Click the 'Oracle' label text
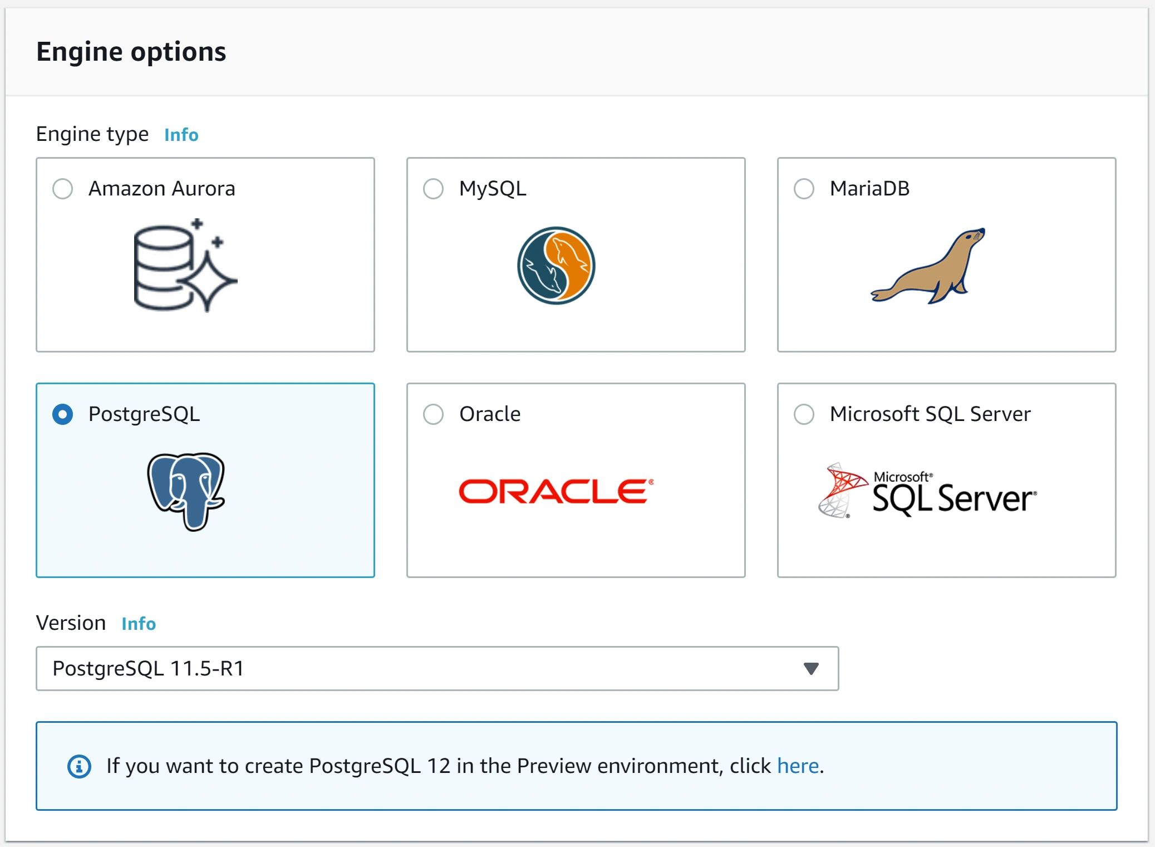This screenshot has width=1155, height=847. coord(490,414)
